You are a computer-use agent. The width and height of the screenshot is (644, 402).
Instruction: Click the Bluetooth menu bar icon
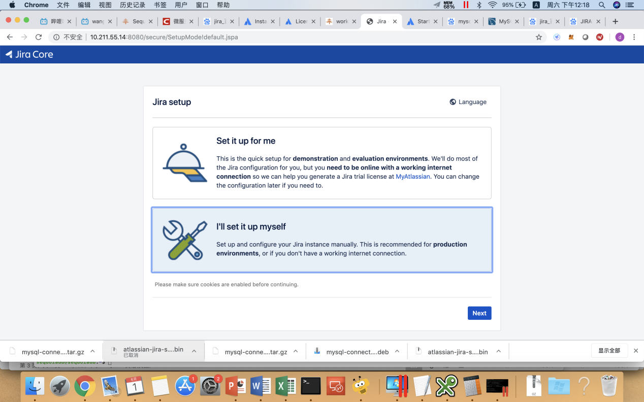tap(479, 5)
